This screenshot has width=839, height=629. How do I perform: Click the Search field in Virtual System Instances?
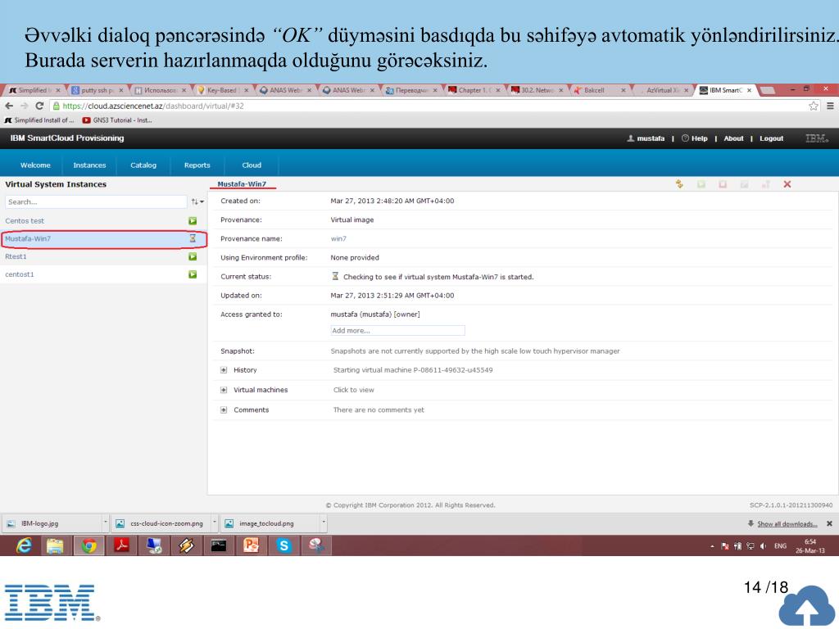pos(96,201)
